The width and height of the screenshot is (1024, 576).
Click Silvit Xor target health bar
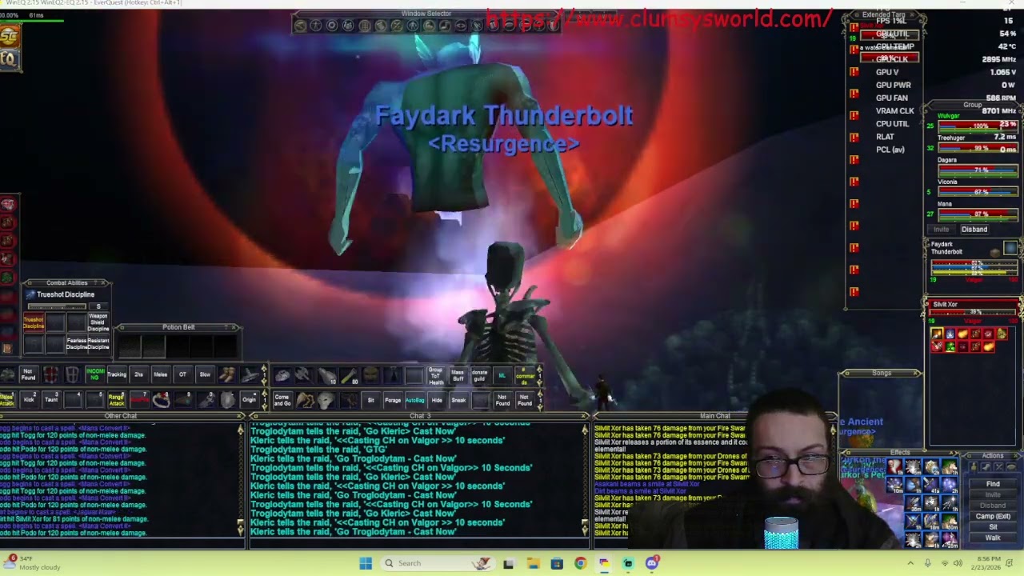[x=973, y=312]
